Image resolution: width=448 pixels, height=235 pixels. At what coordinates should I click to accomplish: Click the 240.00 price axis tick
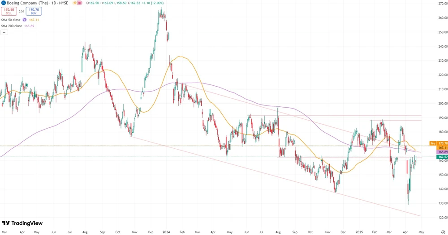coord(443,46)
